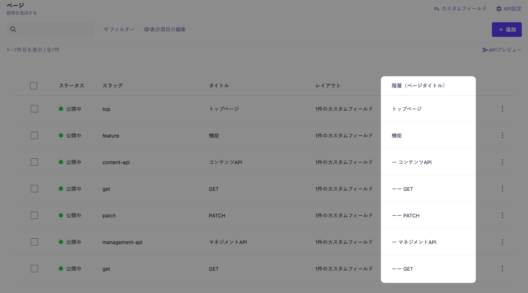Click the custom fields list icon near カスタムフィールド
Viewport: 528px width, 293px height.
pyautogui.click(x=436, y=9)
